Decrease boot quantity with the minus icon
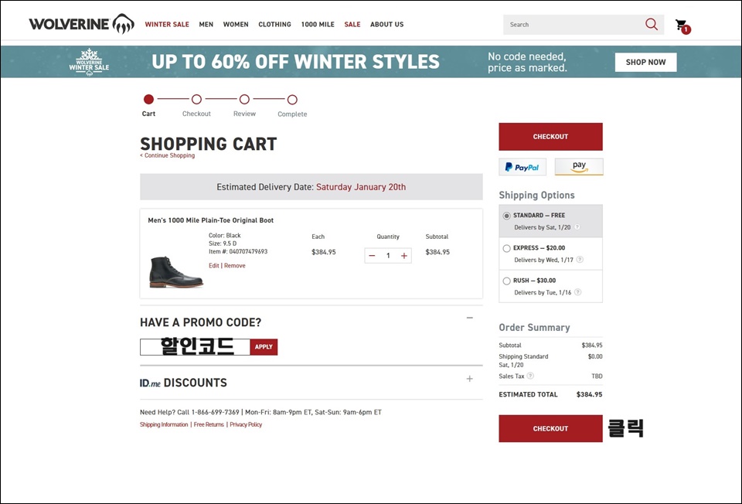Viewport: 742px width, 504px height. (x=372, y=256)
